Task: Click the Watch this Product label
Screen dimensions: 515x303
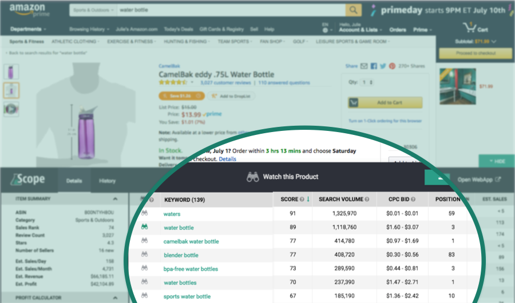Action: (291, 177)
